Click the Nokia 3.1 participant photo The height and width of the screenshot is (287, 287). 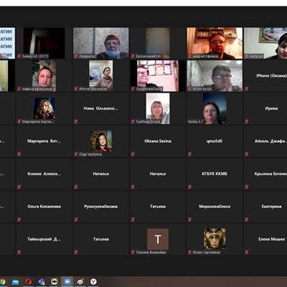(x=215, y=108)
